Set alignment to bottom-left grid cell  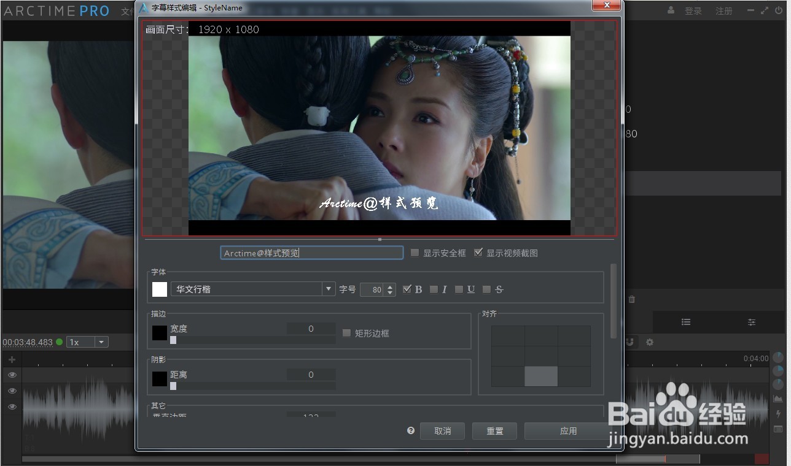click(x=508, y=376)
